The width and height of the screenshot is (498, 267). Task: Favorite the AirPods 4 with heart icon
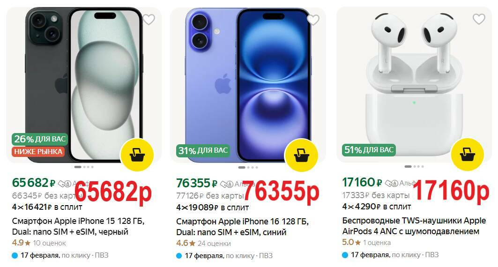point(479,19)
